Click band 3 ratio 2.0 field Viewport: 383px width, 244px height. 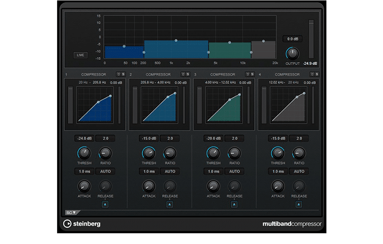pyautogui.click(x=234, y=138)
